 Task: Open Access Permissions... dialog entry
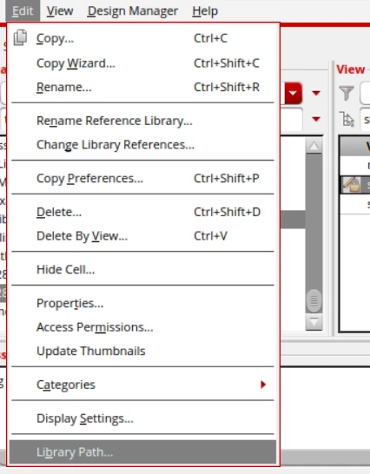click(x=142, y=327)
